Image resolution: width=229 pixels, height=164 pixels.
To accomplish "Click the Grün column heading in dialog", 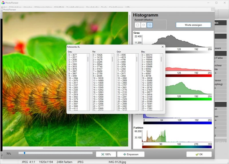I will point(119,52).
